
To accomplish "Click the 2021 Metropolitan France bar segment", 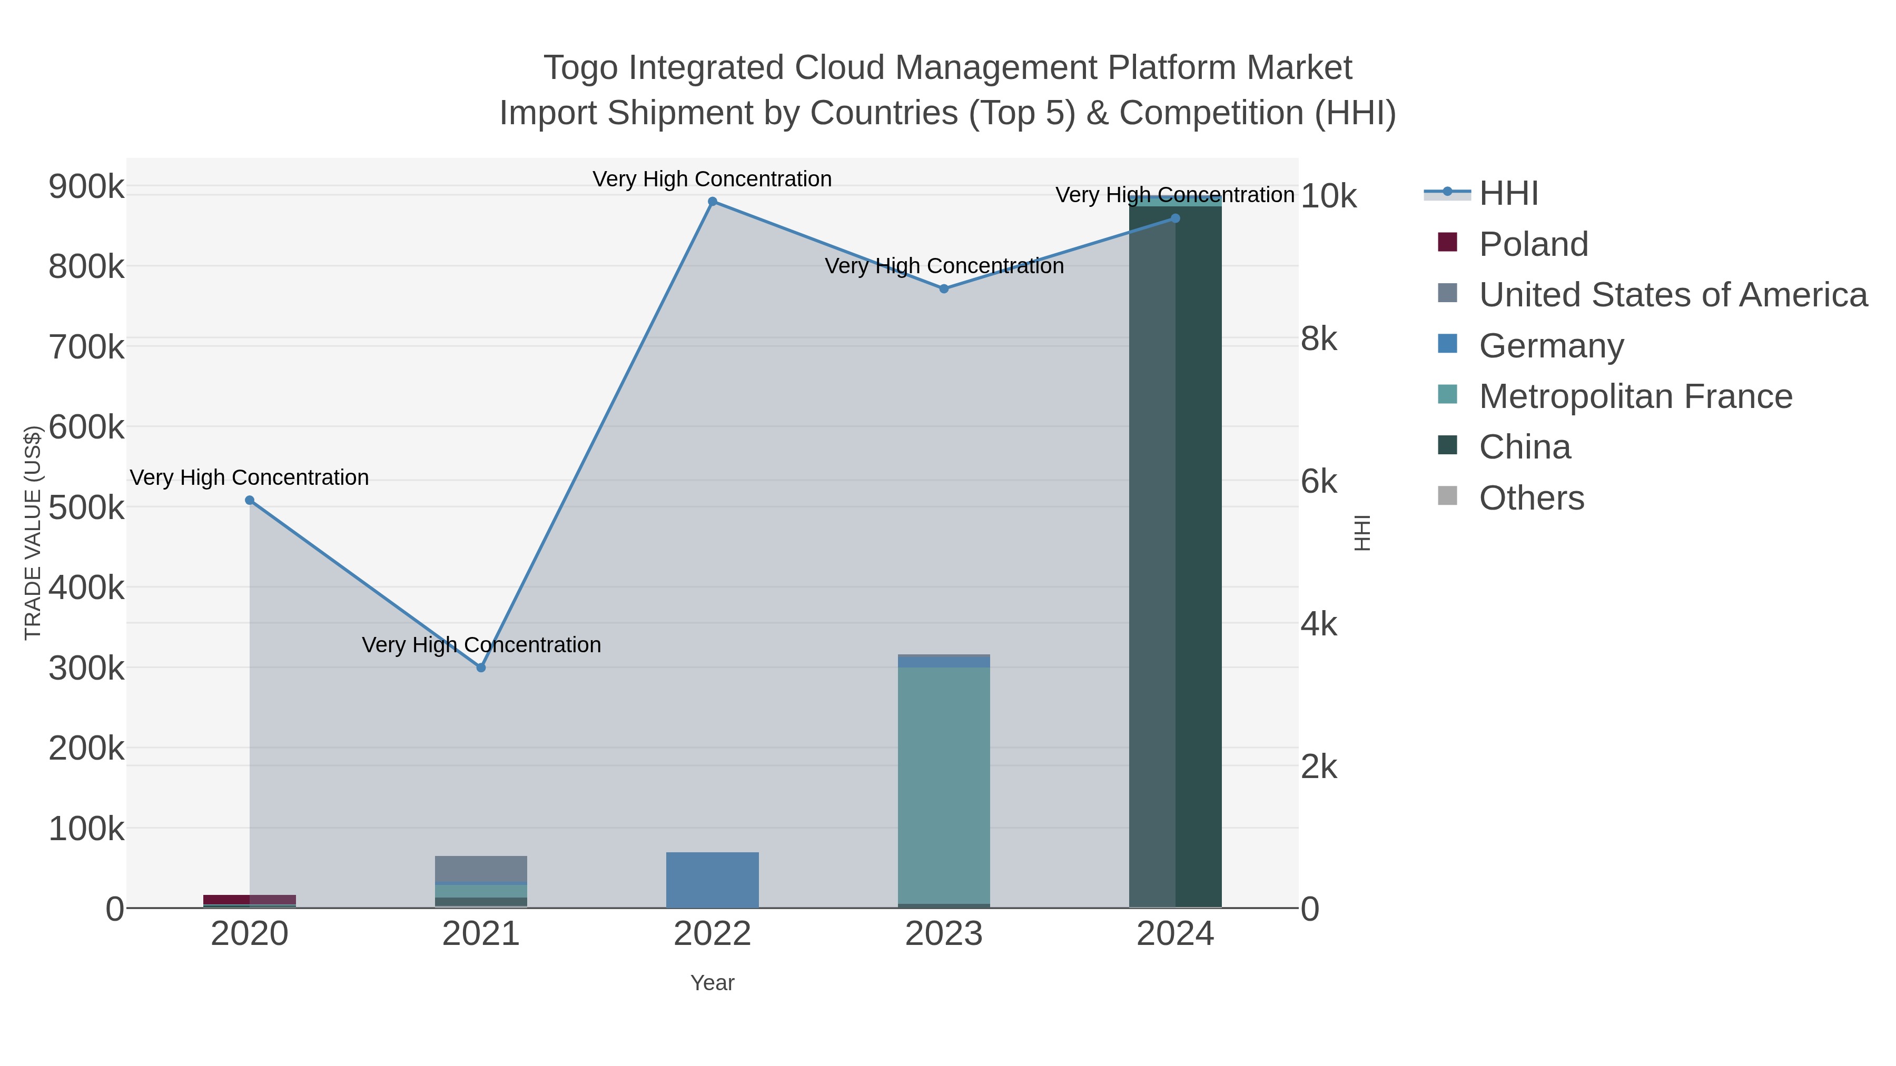I will (481, 892).
